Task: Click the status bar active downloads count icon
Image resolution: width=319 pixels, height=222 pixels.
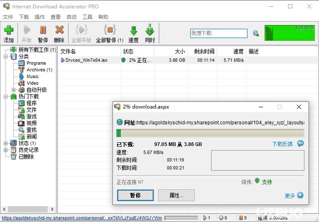Action: (205, 218)
